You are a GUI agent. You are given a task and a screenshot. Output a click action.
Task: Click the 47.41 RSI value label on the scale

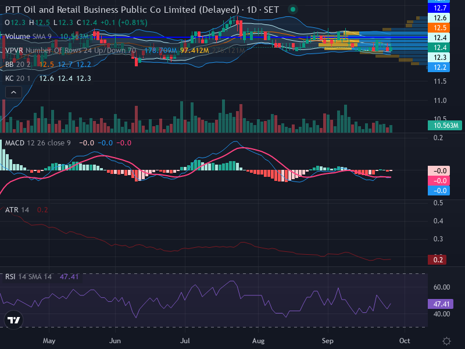(x=441, y=304)
